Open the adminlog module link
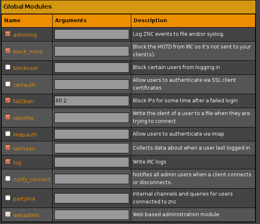Viewport: 260px width, 224px height. tap(25, 35)
